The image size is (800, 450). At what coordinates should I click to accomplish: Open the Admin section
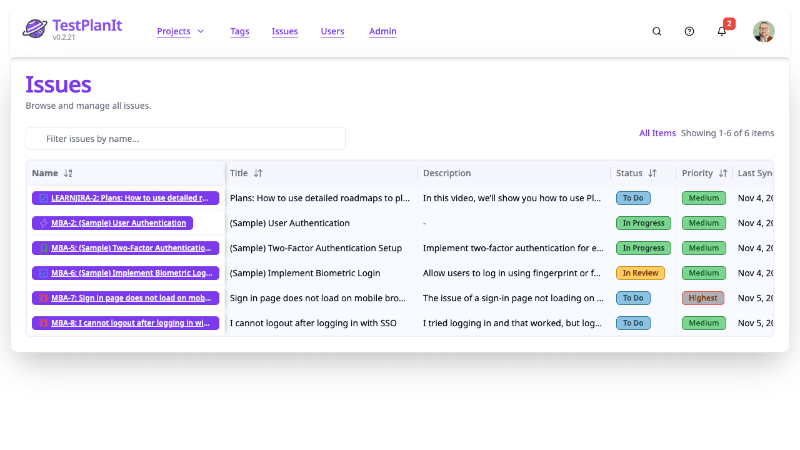pos(382,31)
